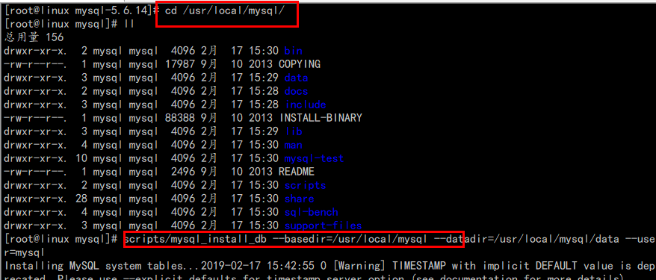
Task: Click the '2019-02-17 15:42:55' timestamp in output
Action: (257, 266)
